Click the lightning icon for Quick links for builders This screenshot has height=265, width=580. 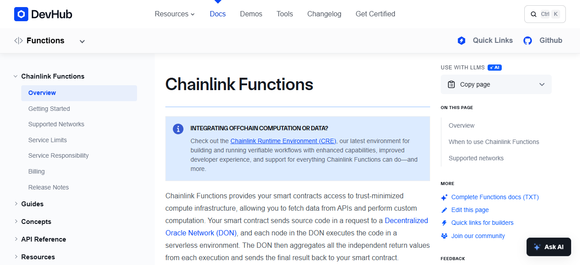click(x=444, y=223)
